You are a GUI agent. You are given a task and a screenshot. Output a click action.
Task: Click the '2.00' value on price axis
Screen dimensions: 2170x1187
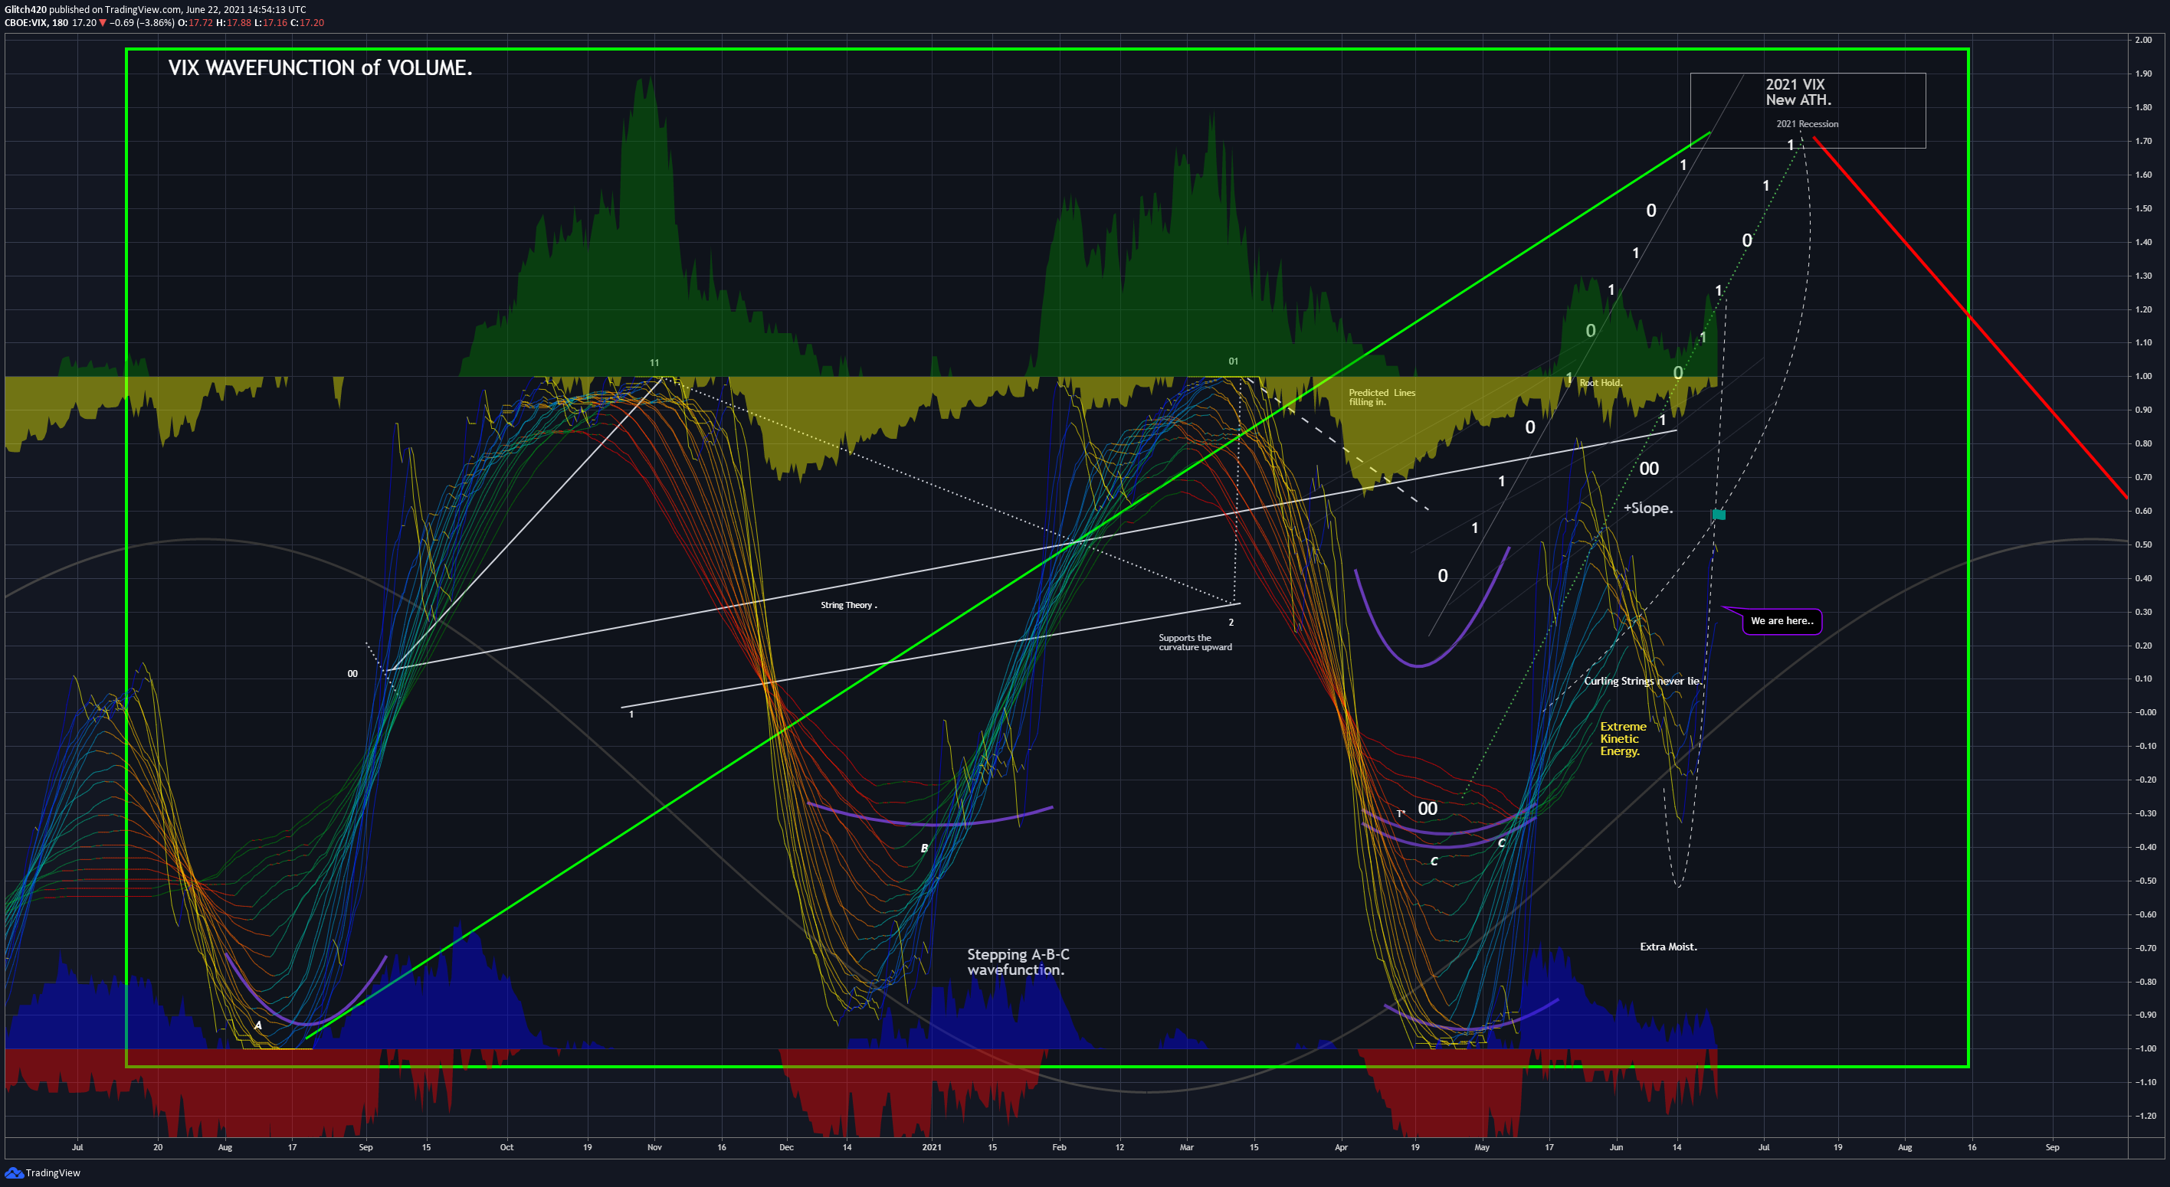point(2144,40)
